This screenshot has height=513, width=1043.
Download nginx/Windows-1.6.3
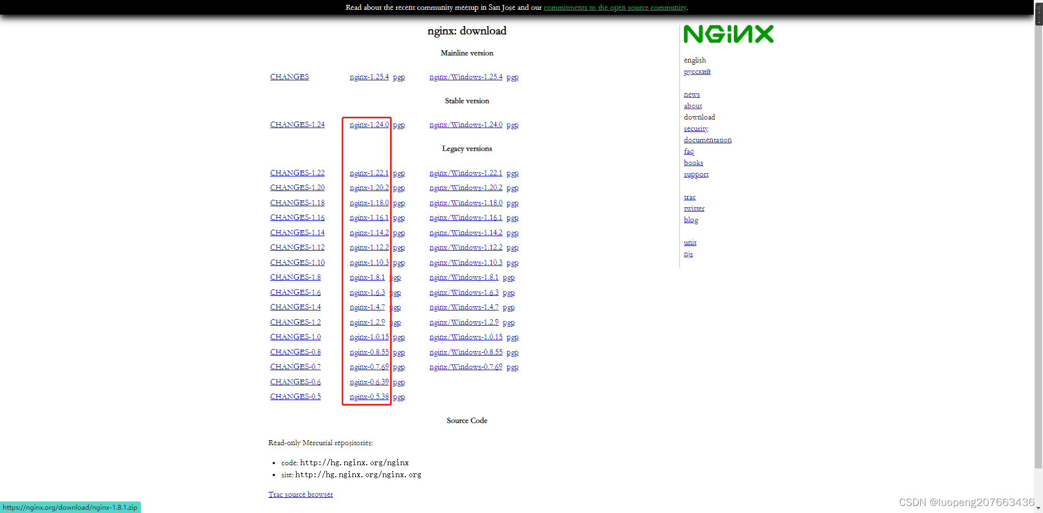(464, 293)
